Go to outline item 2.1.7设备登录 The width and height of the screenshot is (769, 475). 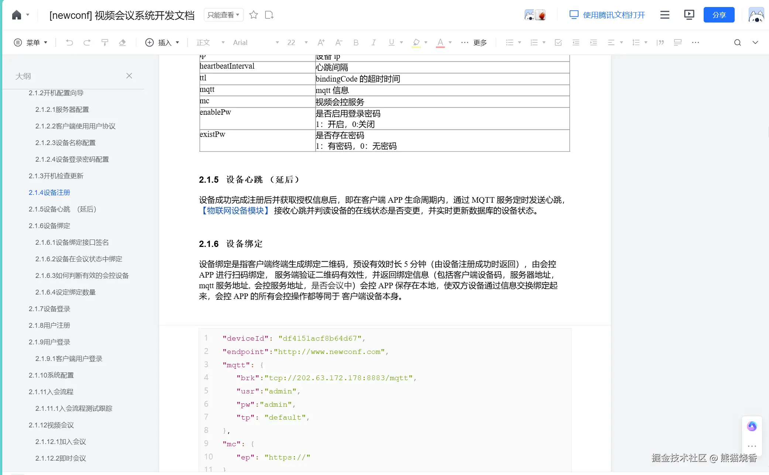[x=49, y=309]
